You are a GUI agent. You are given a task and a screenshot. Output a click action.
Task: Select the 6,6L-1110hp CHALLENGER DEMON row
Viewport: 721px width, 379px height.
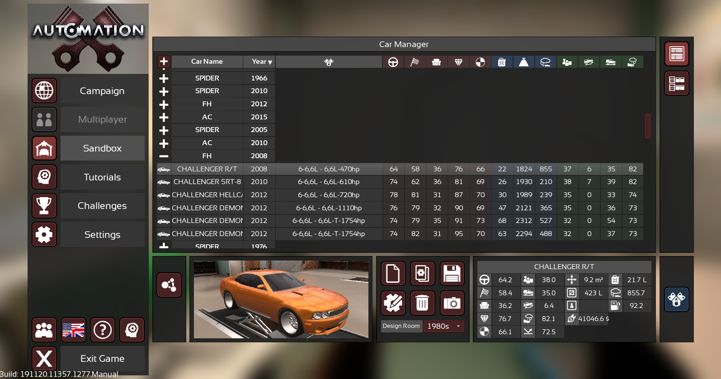400,208
